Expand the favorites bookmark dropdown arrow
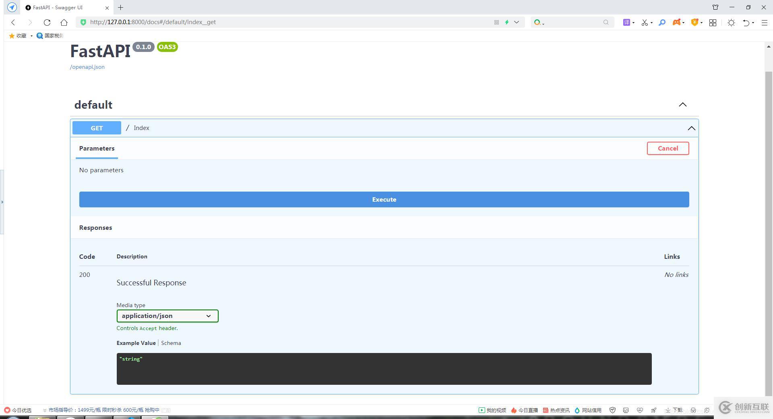The height and width of the screenshot is (419, 773). tap(31, 36)
